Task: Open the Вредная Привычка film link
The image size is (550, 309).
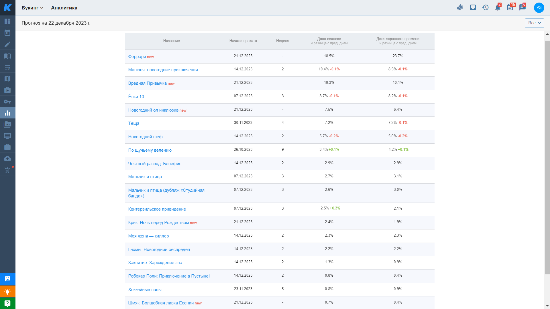Action: pyautogui.click(x=147, y=83)
